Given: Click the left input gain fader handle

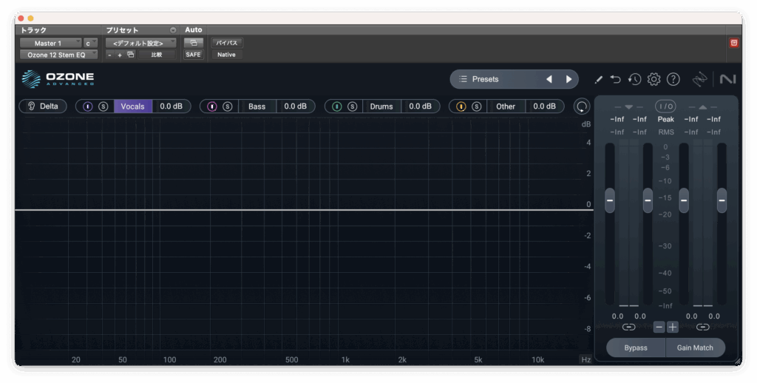Looking at the screenshot, I should point(610,200).
